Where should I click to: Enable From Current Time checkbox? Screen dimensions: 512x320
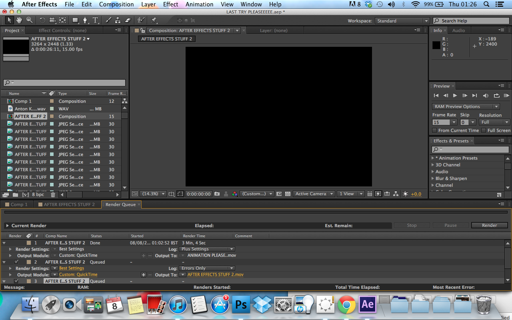434,130
